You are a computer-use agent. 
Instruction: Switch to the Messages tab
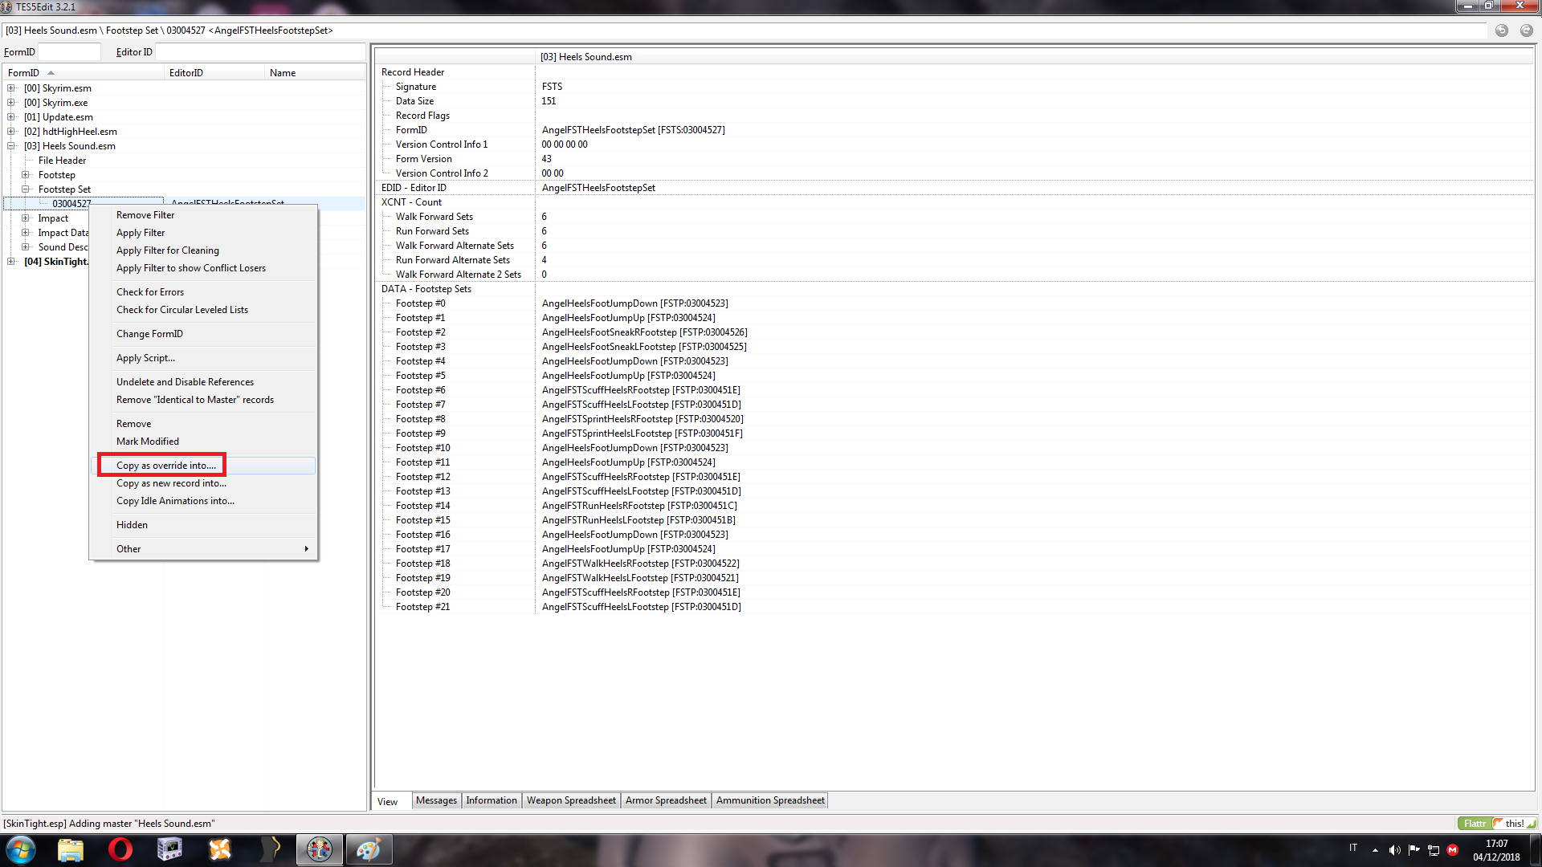436,800
